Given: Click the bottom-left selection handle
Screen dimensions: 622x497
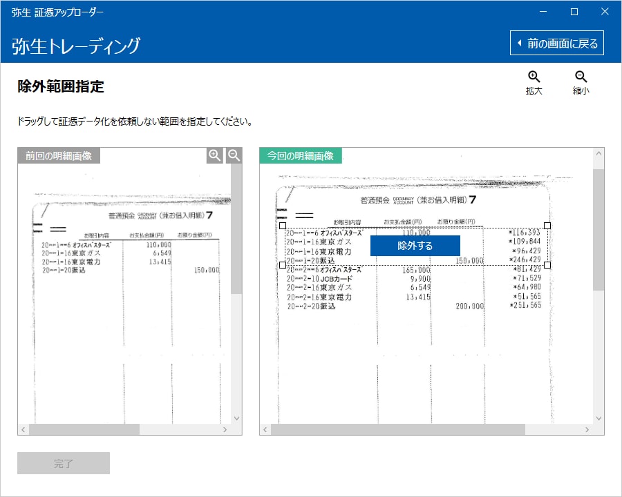Looking at the screenshot, I should tap(282, 265).
